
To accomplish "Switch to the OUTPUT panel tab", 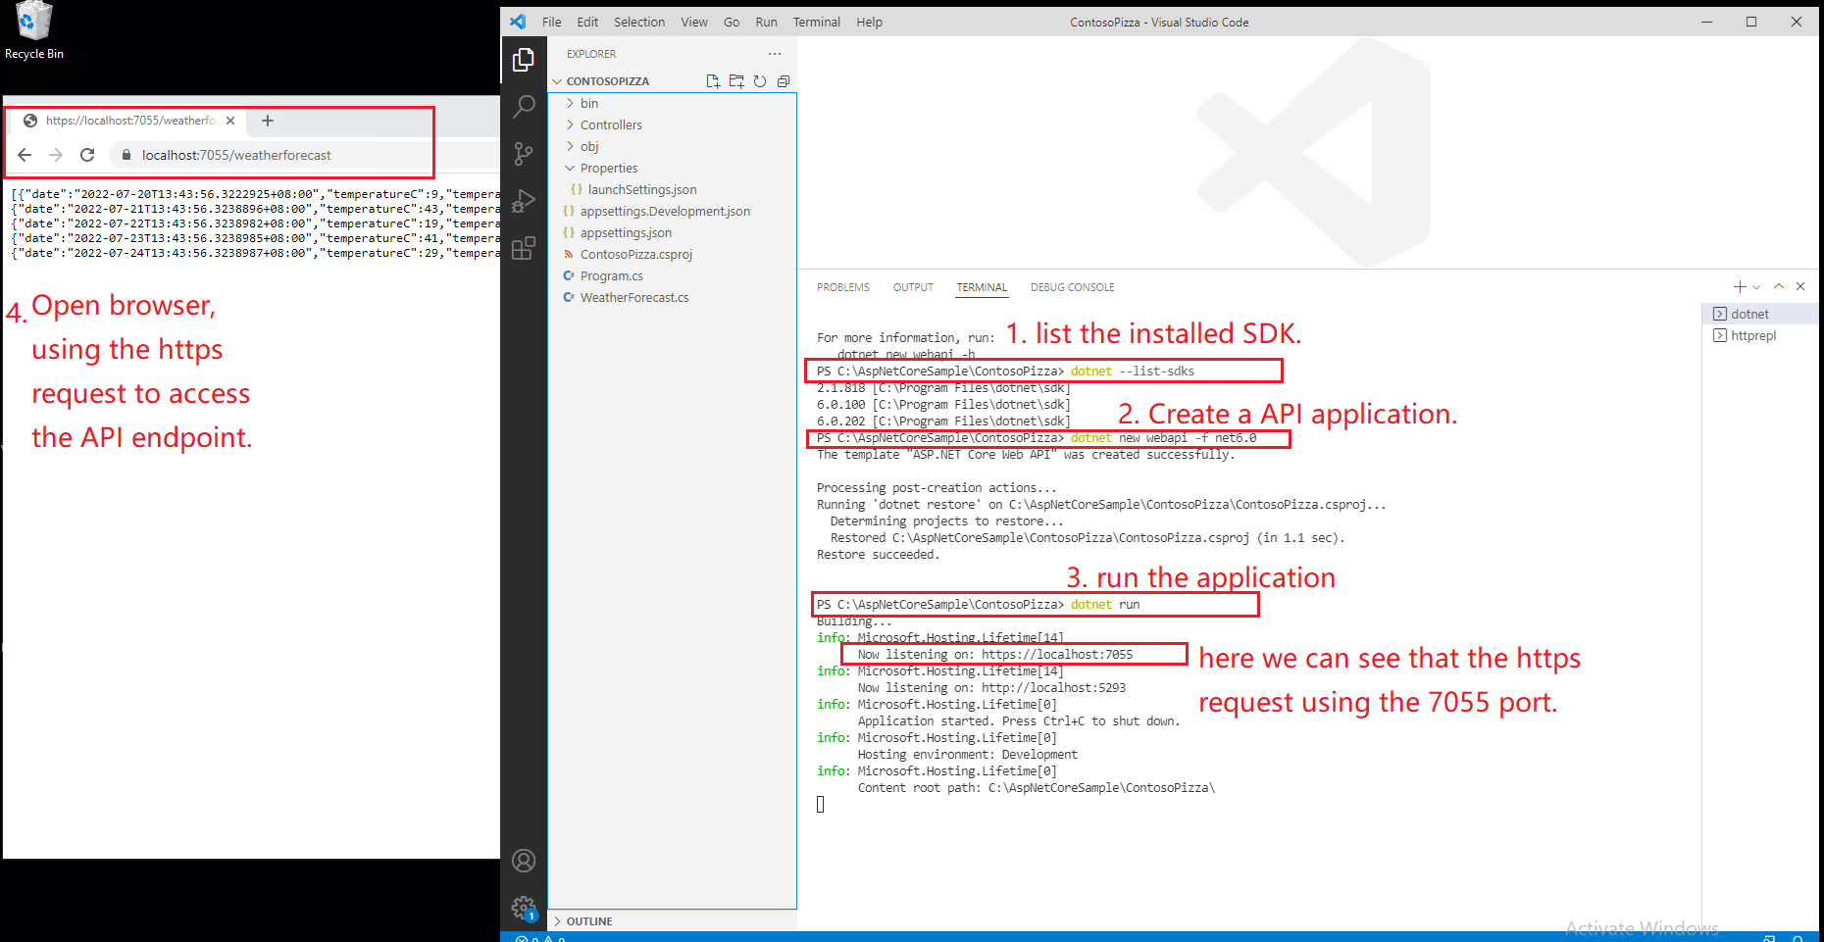I will pyautogui.click(x=913, y=287).
